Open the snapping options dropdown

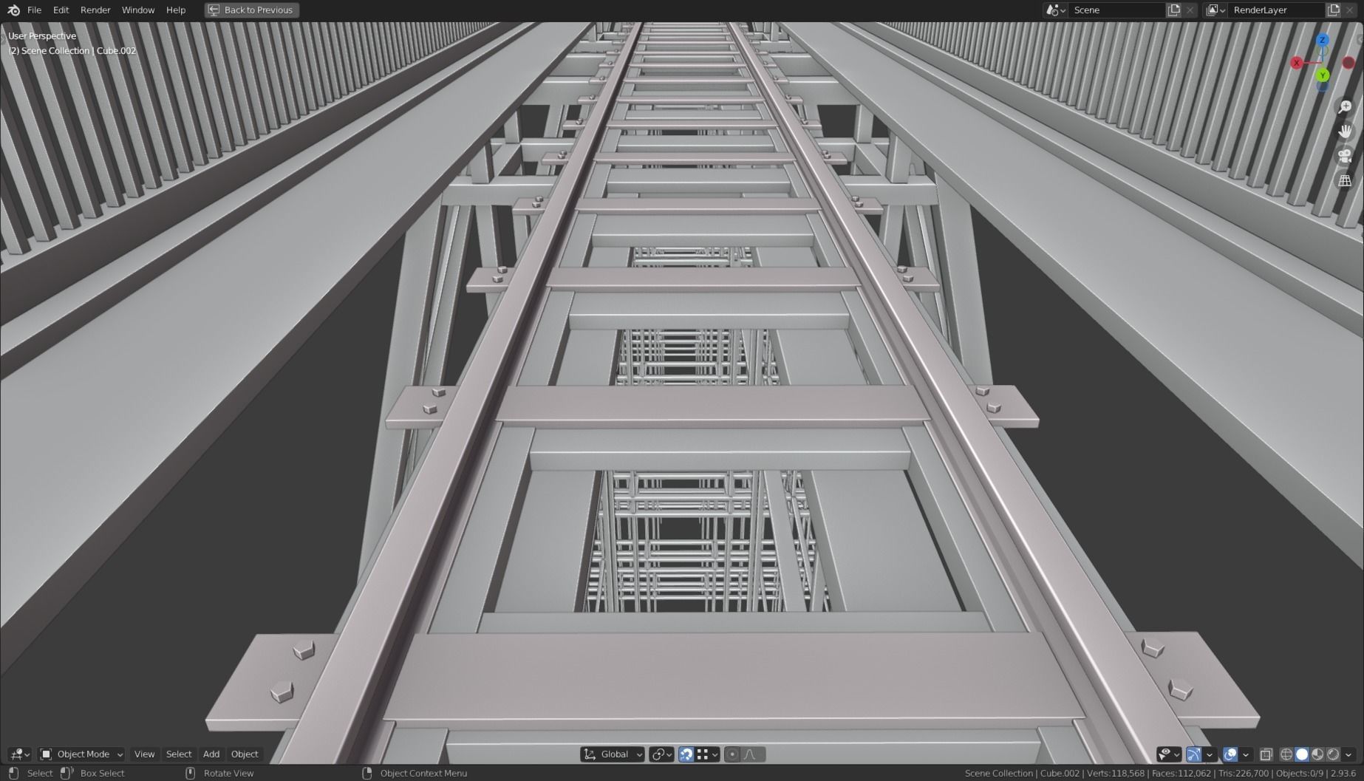pos(708,754)
